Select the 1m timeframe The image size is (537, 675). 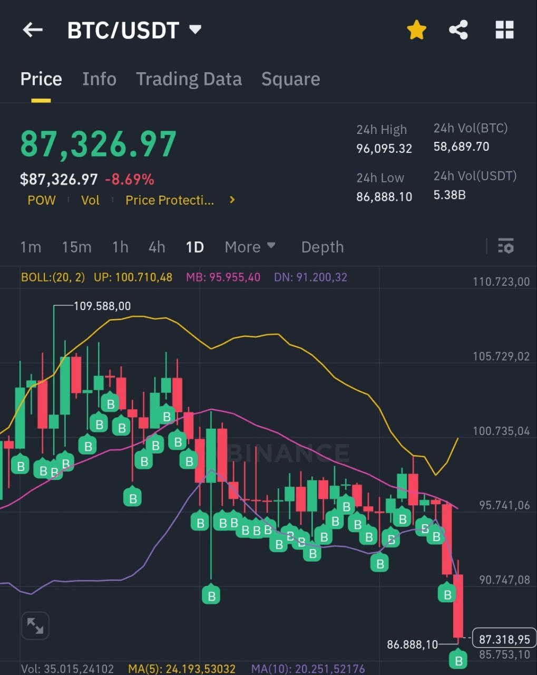pyautogui.click(x=31, y=247)
